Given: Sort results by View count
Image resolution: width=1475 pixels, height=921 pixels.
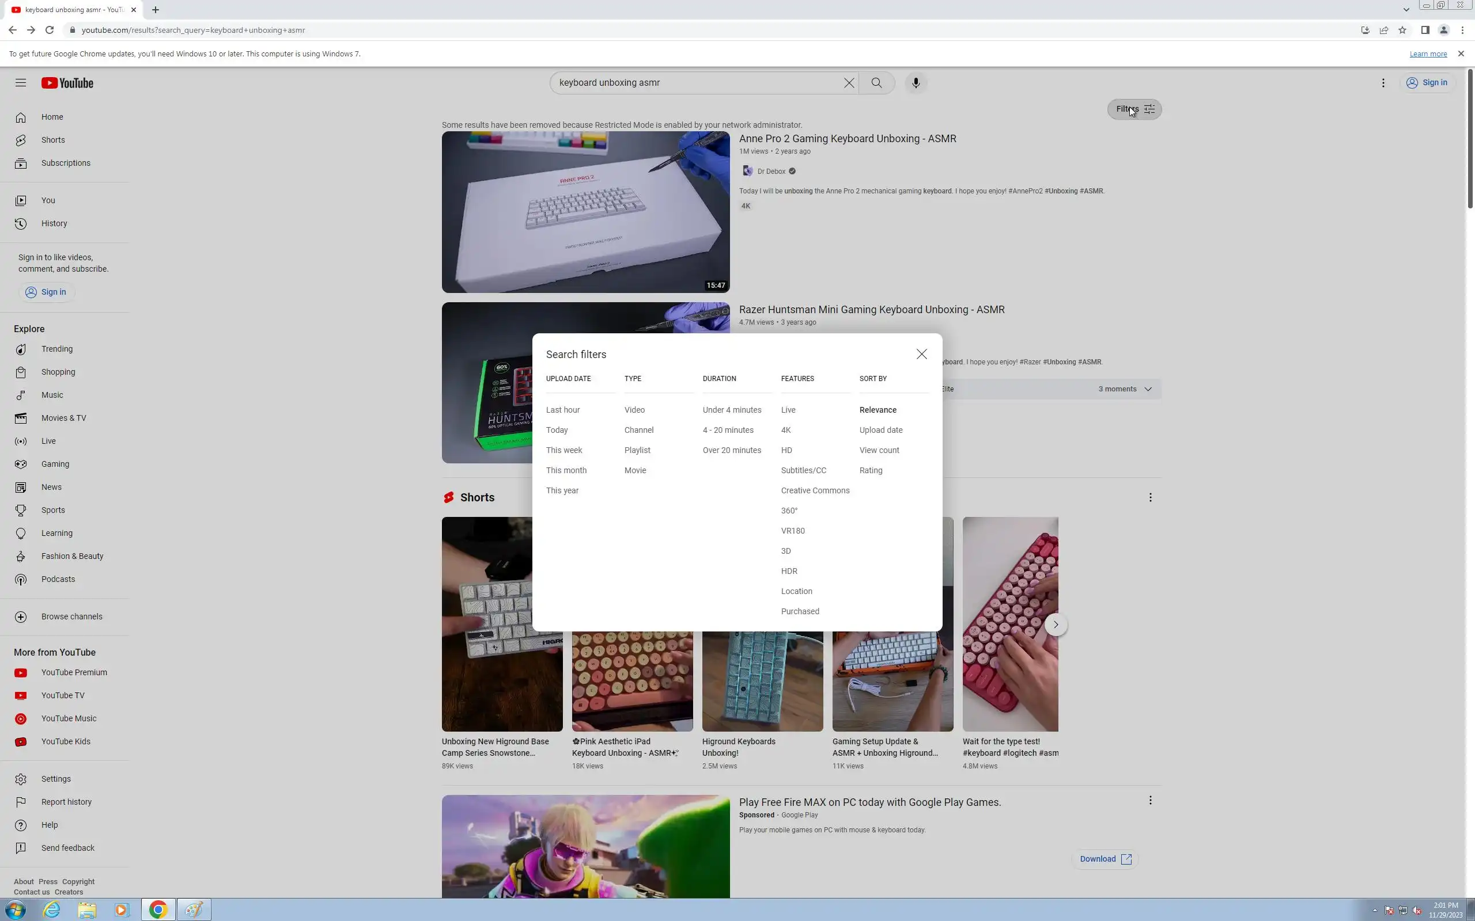Looking at the screenshot, I should pyautogui.click(x=879, y=450).
